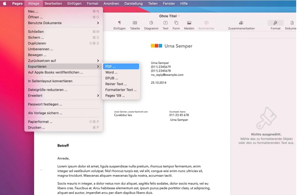Click the no_reply@example.com address text
The width and height of the screenshot is (297, 195).
(167, 75)
